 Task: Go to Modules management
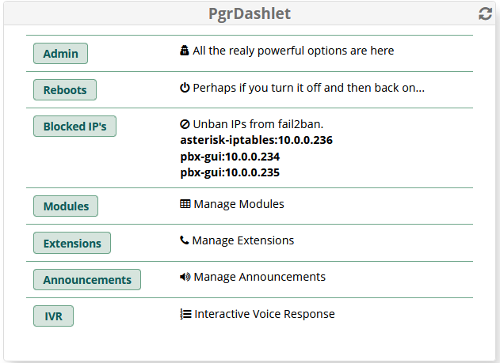(66, 206)
